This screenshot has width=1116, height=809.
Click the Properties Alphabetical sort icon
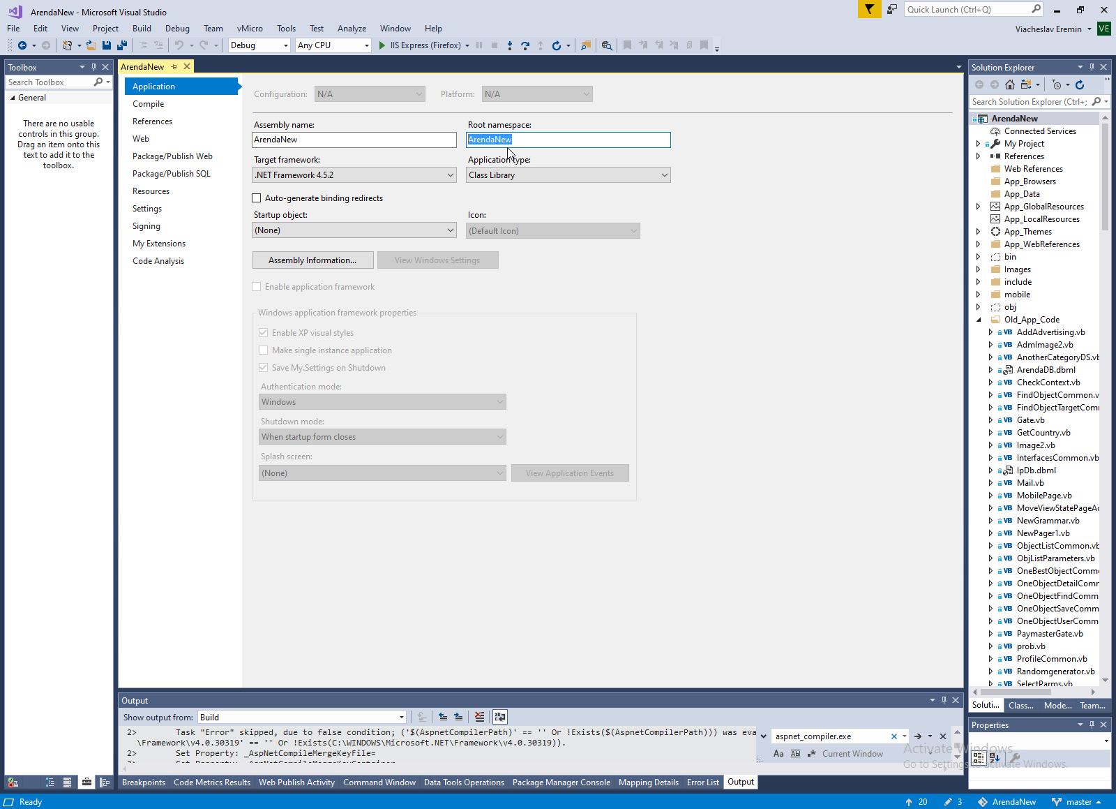point(995,757)
